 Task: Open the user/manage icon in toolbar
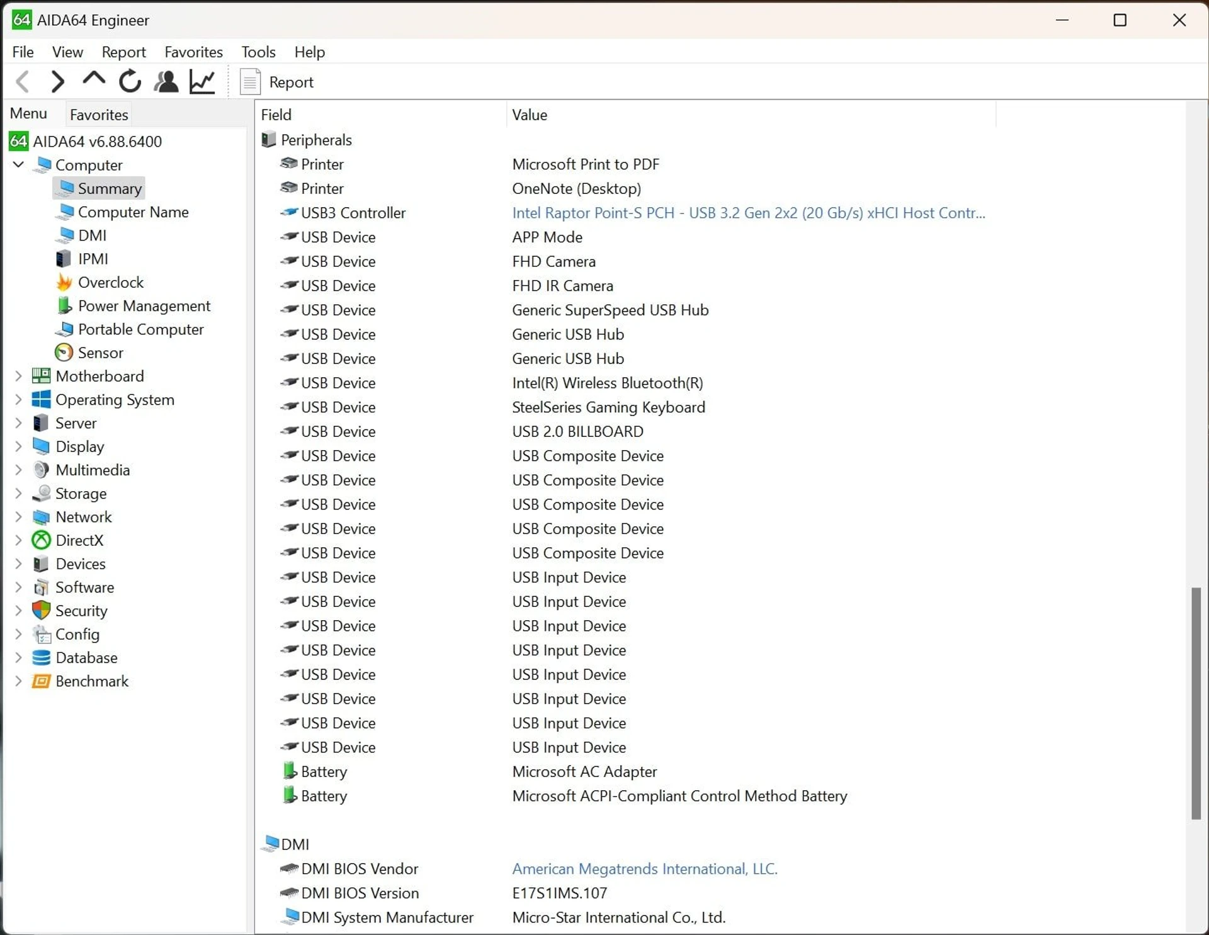[166, 81]
